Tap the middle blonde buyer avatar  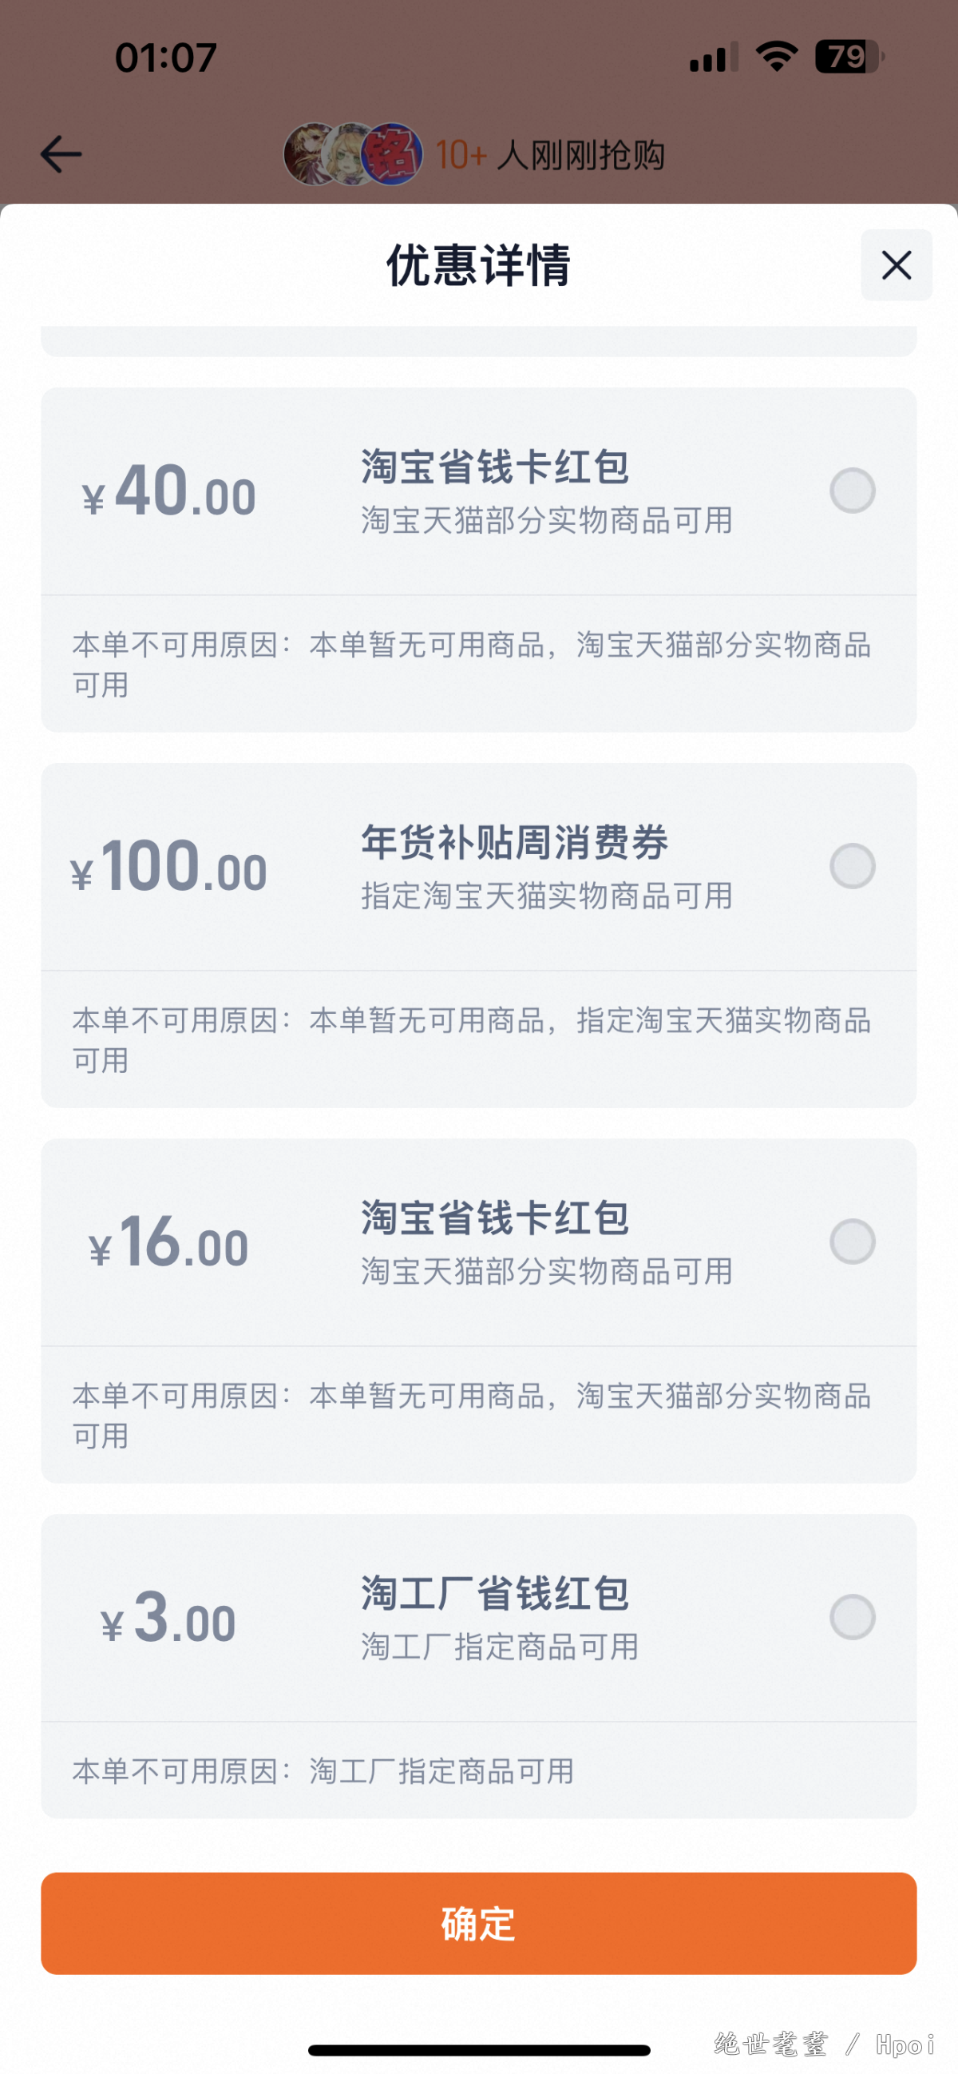349,153
